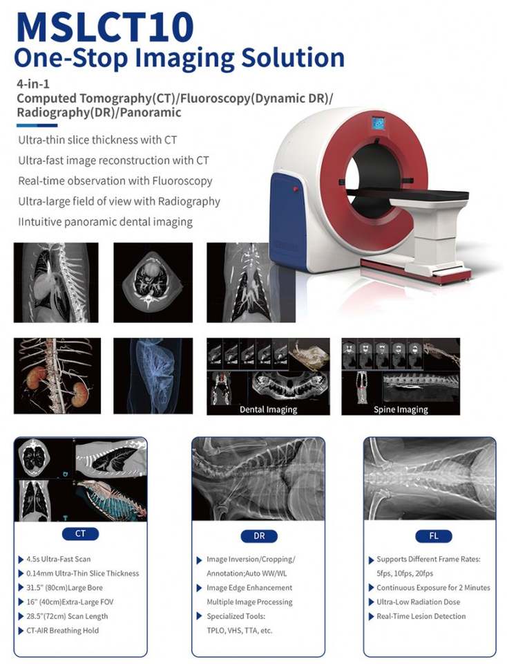The width and height of the screenshot is (507, 664).
Task: Open the Spine Imaging thumbnail
Action: click(401, 376)
